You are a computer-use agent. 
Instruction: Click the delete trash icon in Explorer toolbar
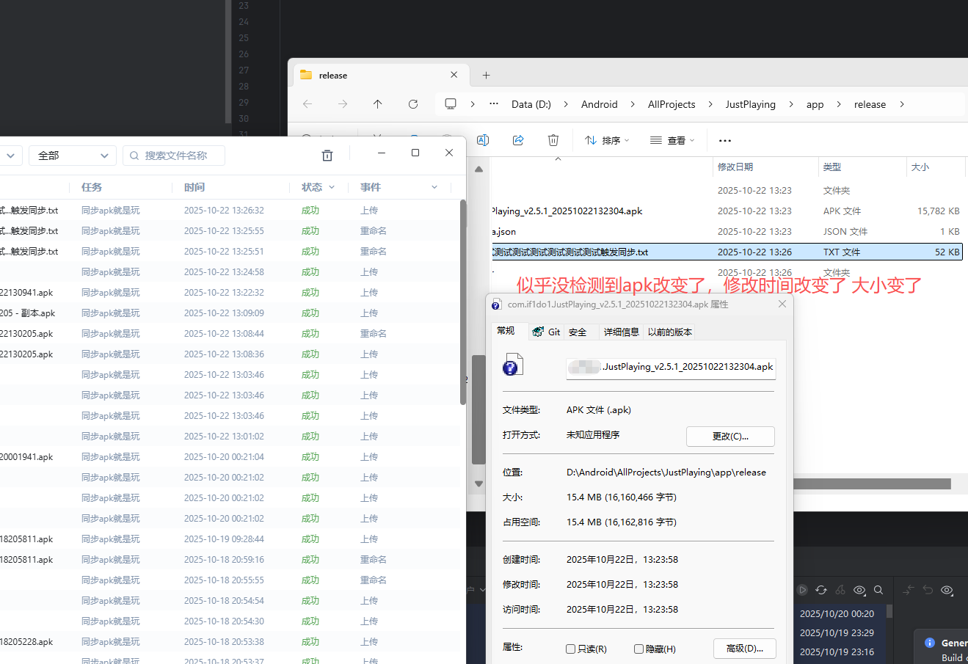[553, 140]
